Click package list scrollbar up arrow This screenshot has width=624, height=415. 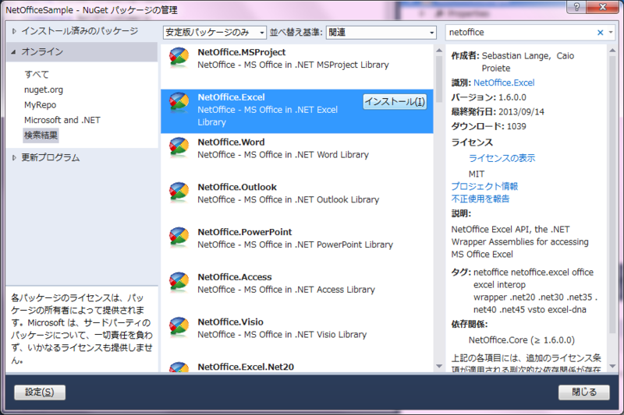point(439,51)
